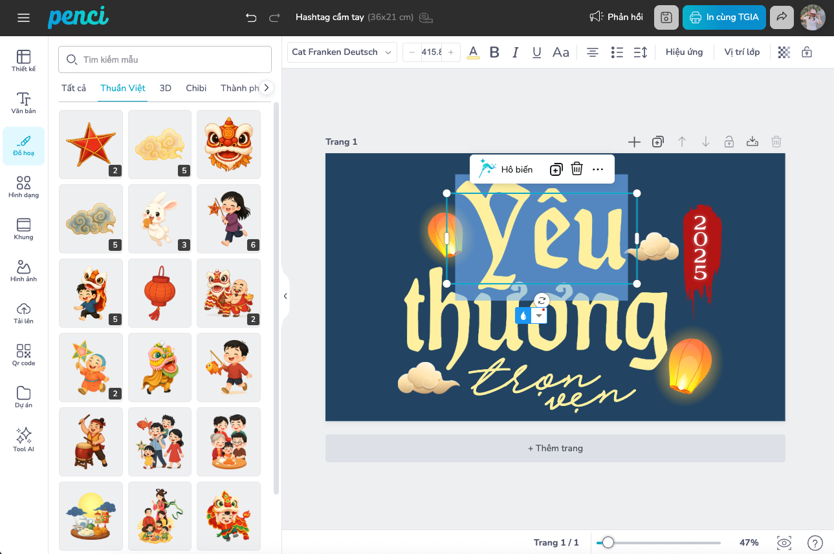The width and height of the screenshot is (834, 554).
Task: Toggle italic formatting
Action: point(516,52)
